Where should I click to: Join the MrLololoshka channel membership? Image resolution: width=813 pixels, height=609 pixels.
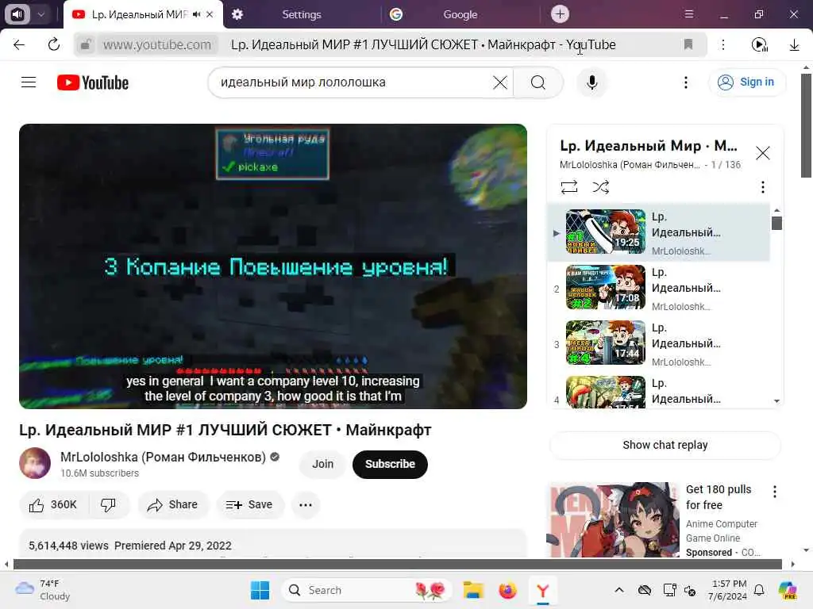[322, 464]
